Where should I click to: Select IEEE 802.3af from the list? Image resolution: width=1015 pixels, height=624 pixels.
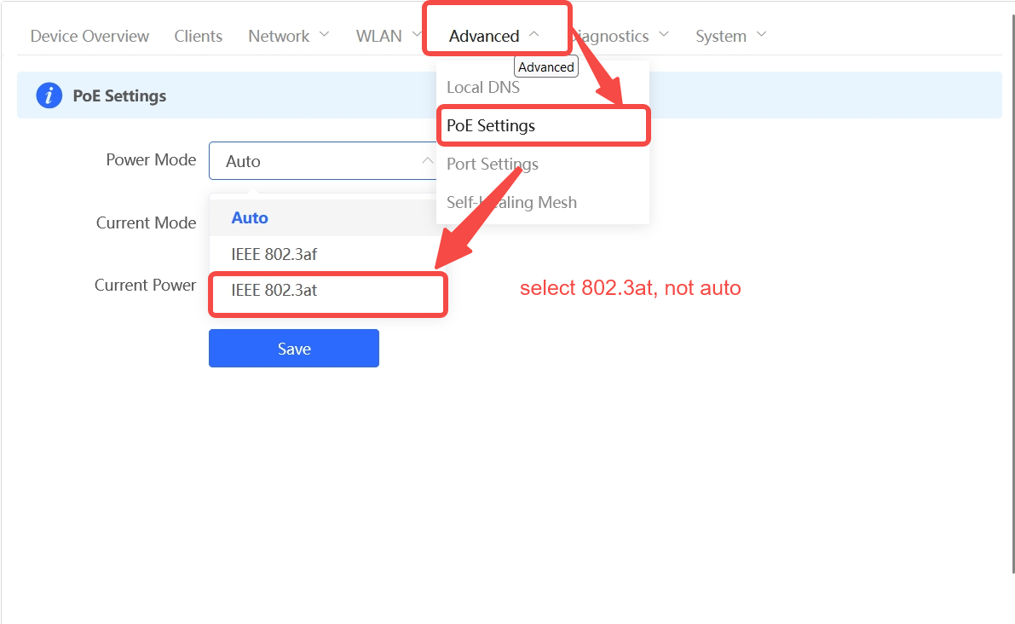pos(274,254)
